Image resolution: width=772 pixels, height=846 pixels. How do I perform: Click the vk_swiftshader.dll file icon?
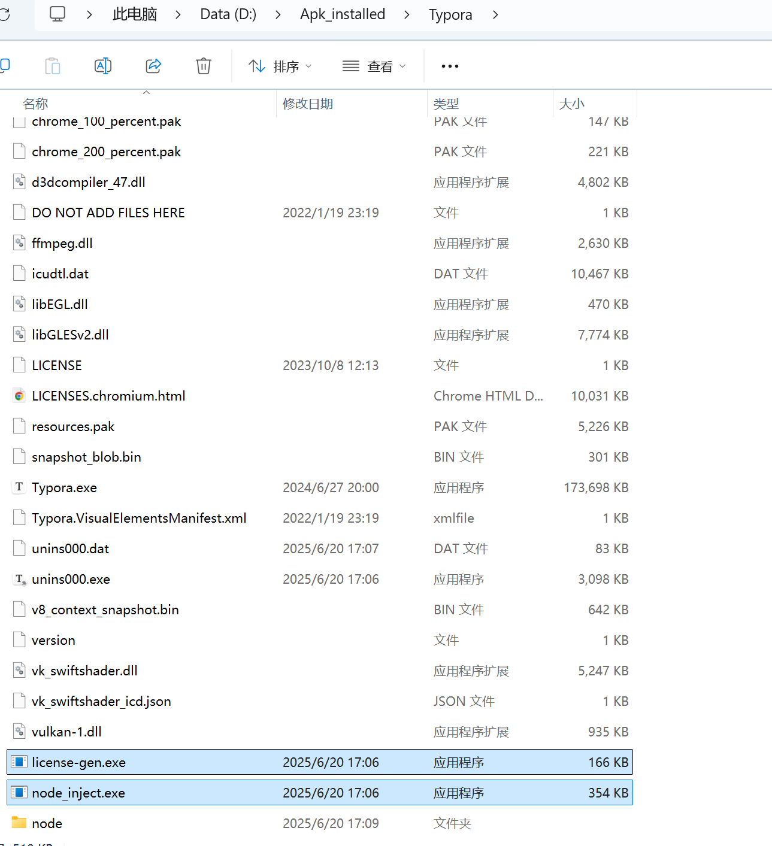[19, 671]
